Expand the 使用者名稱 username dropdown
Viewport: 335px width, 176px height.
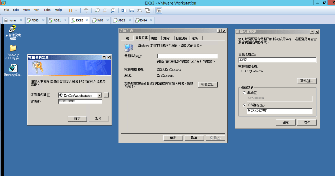pyautogui.click(x=100, y=95)
